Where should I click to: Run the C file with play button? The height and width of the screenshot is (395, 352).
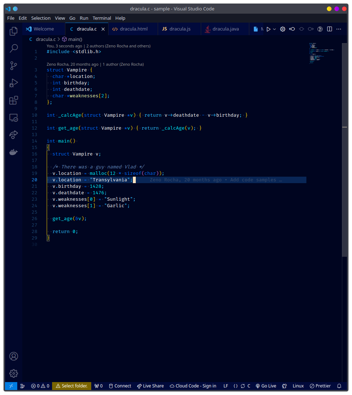pos(269,29)
